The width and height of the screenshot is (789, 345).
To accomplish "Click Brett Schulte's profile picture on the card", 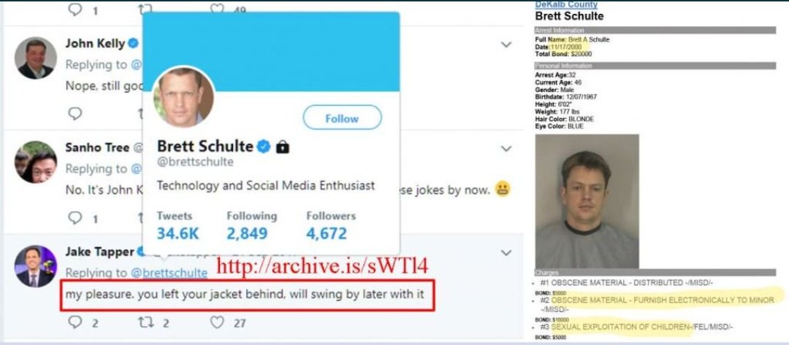I will pyautogui.click(x=183, y=97).
